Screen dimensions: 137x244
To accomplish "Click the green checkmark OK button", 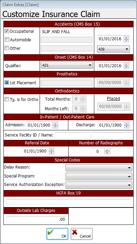I will tap(57, 234).
